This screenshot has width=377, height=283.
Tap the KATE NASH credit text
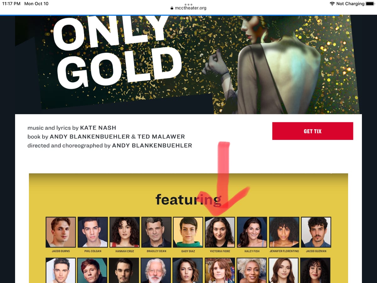point(98,128)
